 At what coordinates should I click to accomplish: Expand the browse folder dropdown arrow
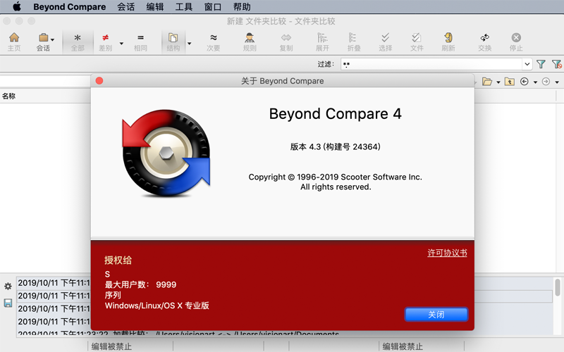pos(498,82)
